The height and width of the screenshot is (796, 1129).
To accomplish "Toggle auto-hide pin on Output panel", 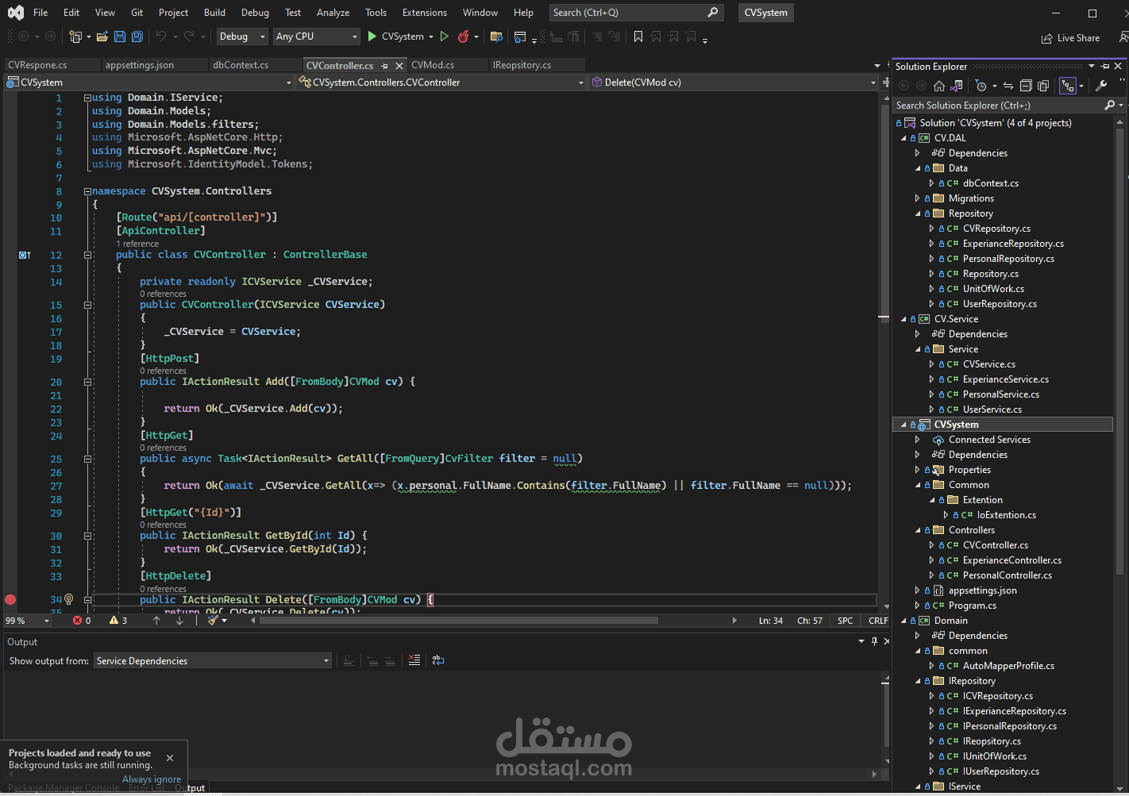I will 875,641.
